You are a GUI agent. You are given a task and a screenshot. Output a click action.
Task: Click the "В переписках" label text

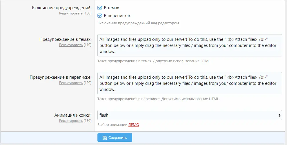117,16
